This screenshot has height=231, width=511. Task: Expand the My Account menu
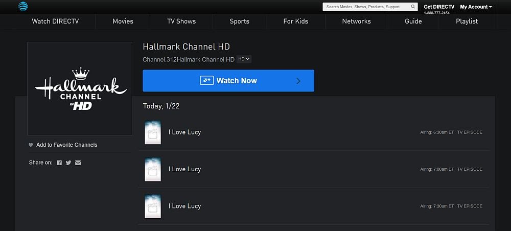[476, 7]
